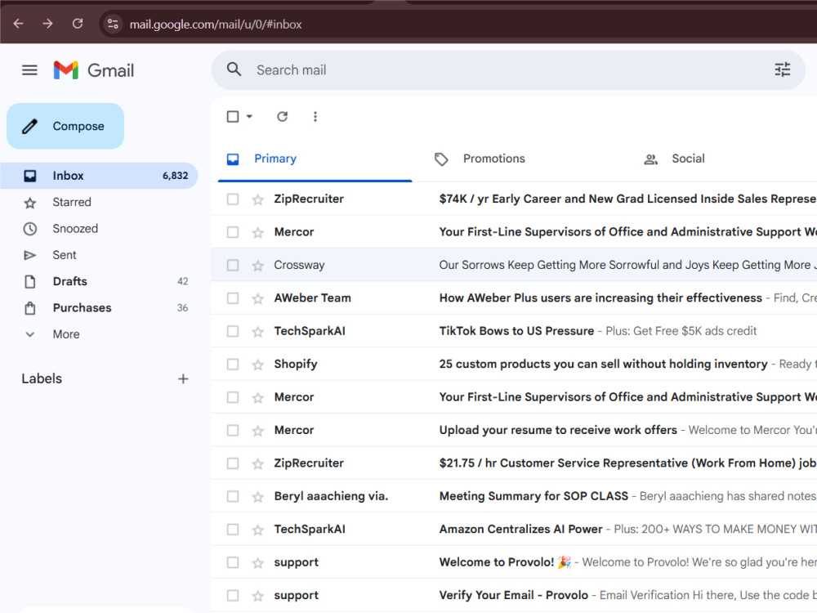The image size is (817, 613).
Task: Create a new label with plus icon
Action: [183, 379]
